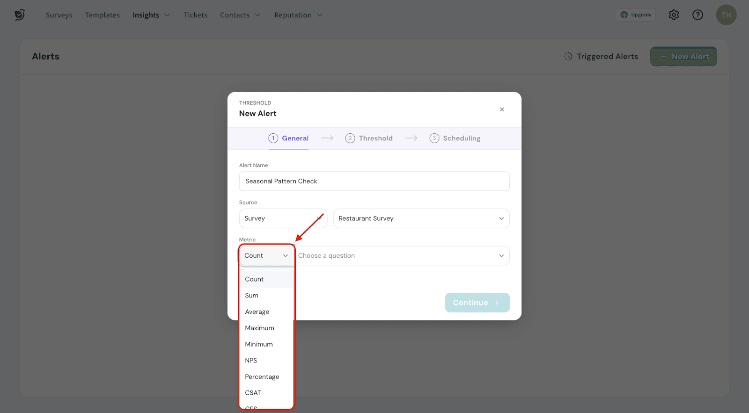Expand the Reputation menu
This screenshot has width=749, height=413.
(x=298, y=15)
